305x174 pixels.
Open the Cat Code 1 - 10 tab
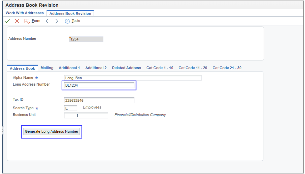pyautogui.click(x=159, y=68)
